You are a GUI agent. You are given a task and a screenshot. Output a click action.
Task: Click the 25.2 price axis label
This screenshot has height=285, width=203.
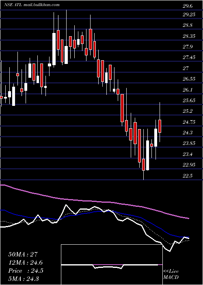coord(188,111)
